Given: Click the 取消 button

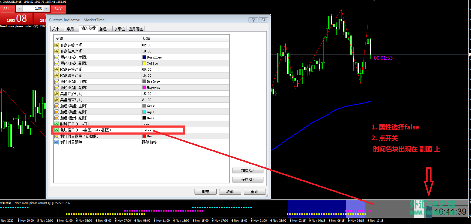Looking at the screenshot, I should click(x=230, y=192).
